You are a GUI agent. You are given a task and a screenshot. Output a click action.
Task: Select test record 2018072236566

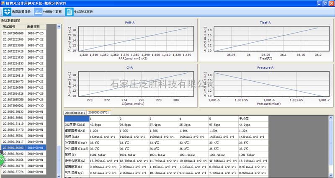click(x=24, y=88)
